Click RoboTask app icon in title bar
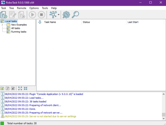 pyautogui.click(x=3, y=2)
